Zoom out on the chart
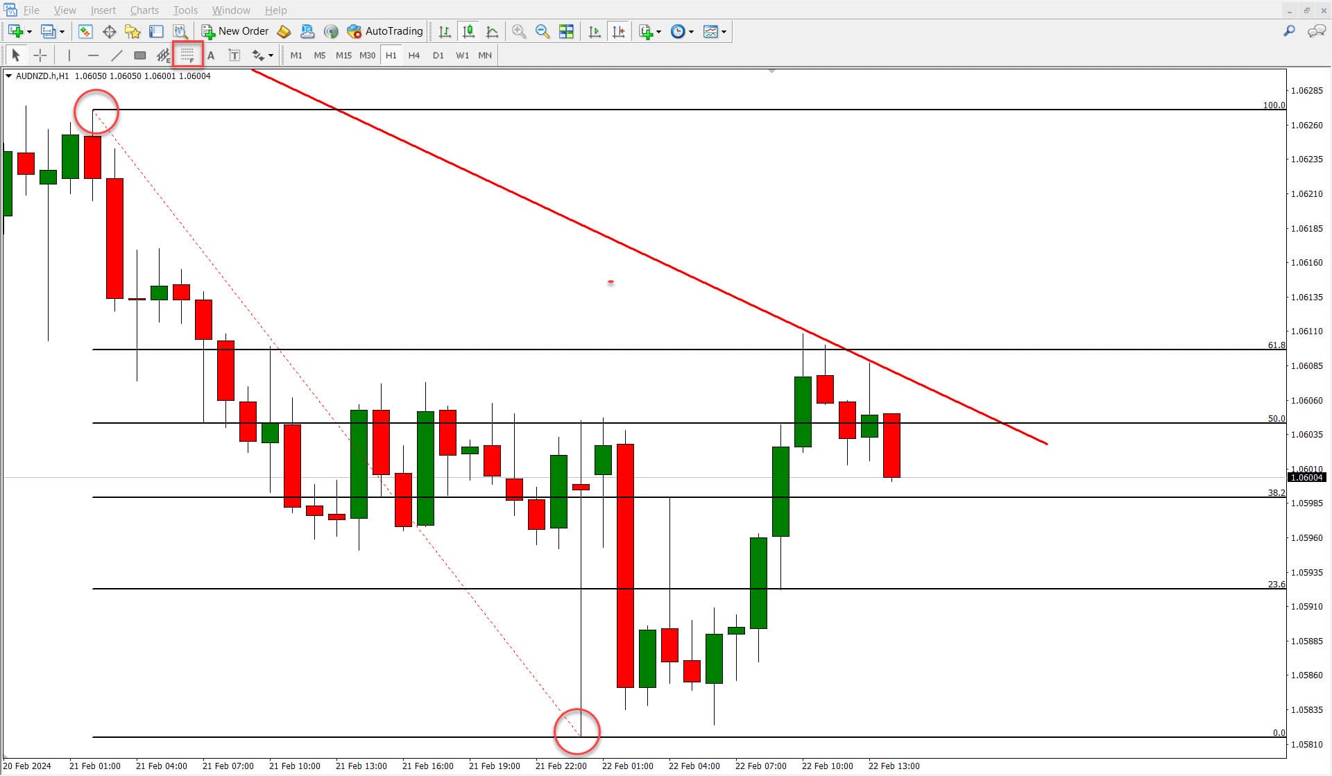Viewport: 1332px width, 776px height. click(x=543, y=31)
